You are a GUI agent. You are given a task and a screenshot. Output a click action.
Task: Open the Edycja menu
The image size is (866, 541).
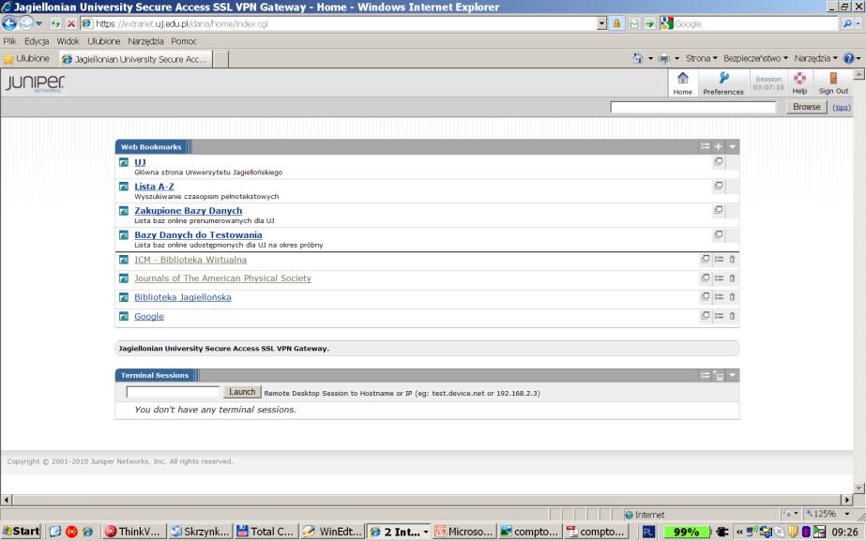[37, 41]
